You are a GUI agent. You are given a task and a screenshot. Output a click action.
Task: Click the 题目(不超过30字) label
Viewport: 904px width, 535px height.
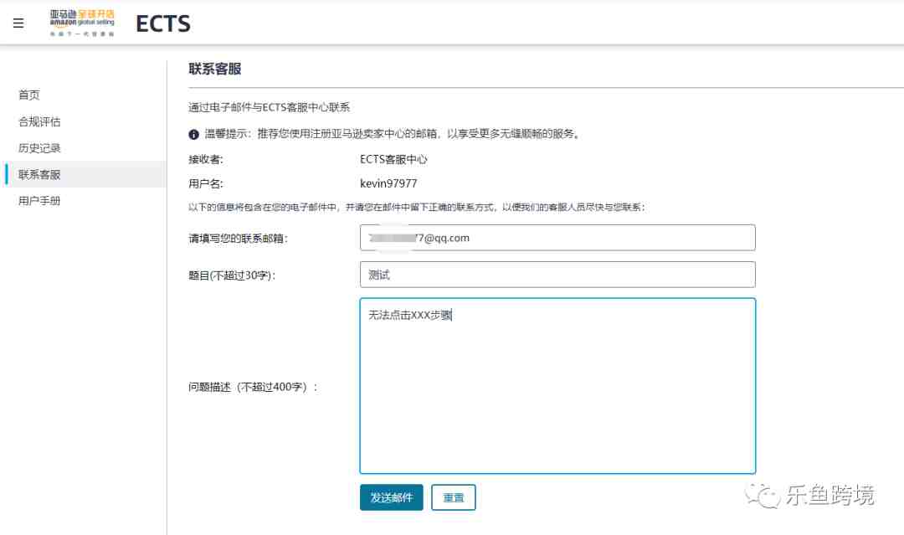tap(233, 275)
